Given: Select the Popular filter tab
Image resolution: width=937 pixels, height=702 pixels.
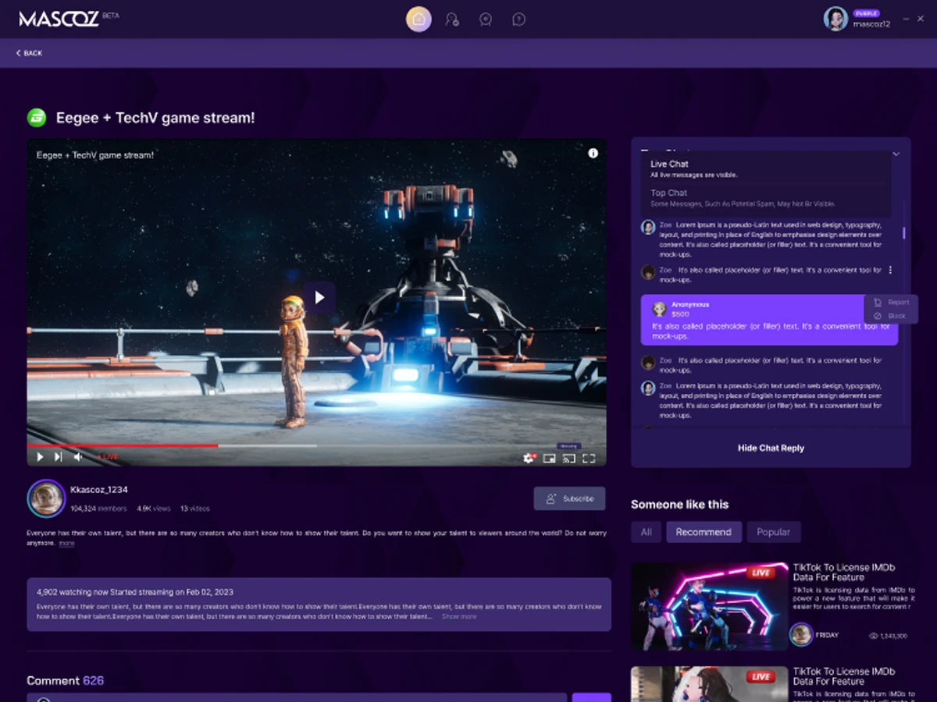Looking at the screenshot, I should pos(774,532).
